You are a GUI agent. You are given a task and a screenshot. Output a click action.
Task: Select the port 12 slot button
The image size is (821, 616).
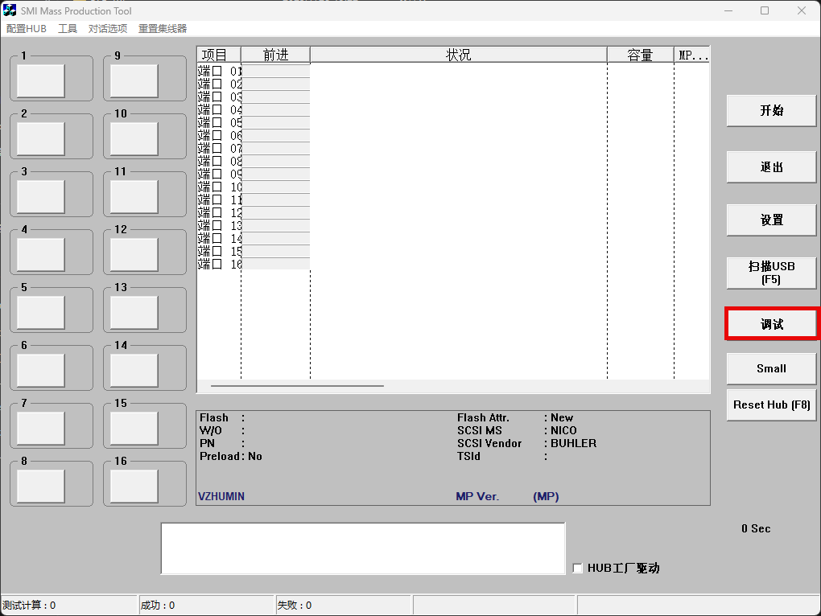click(x=134, y=255)
